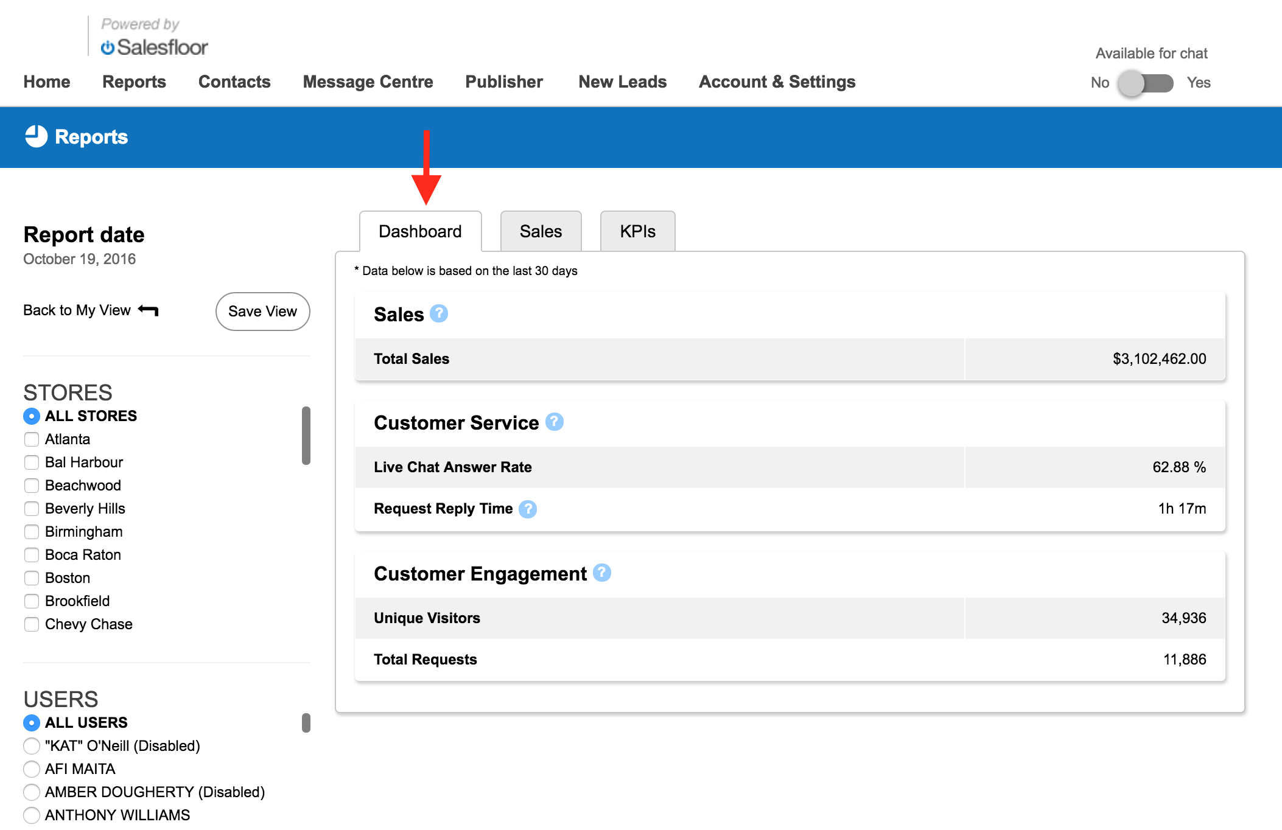Open the KPIs tab

click(637, 231)
